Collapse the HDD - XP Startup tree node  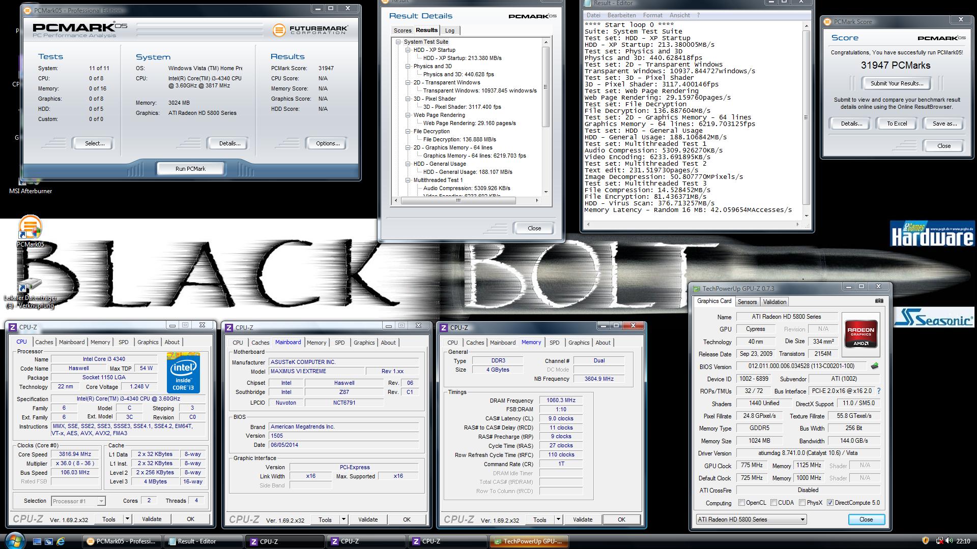point(408,50)
